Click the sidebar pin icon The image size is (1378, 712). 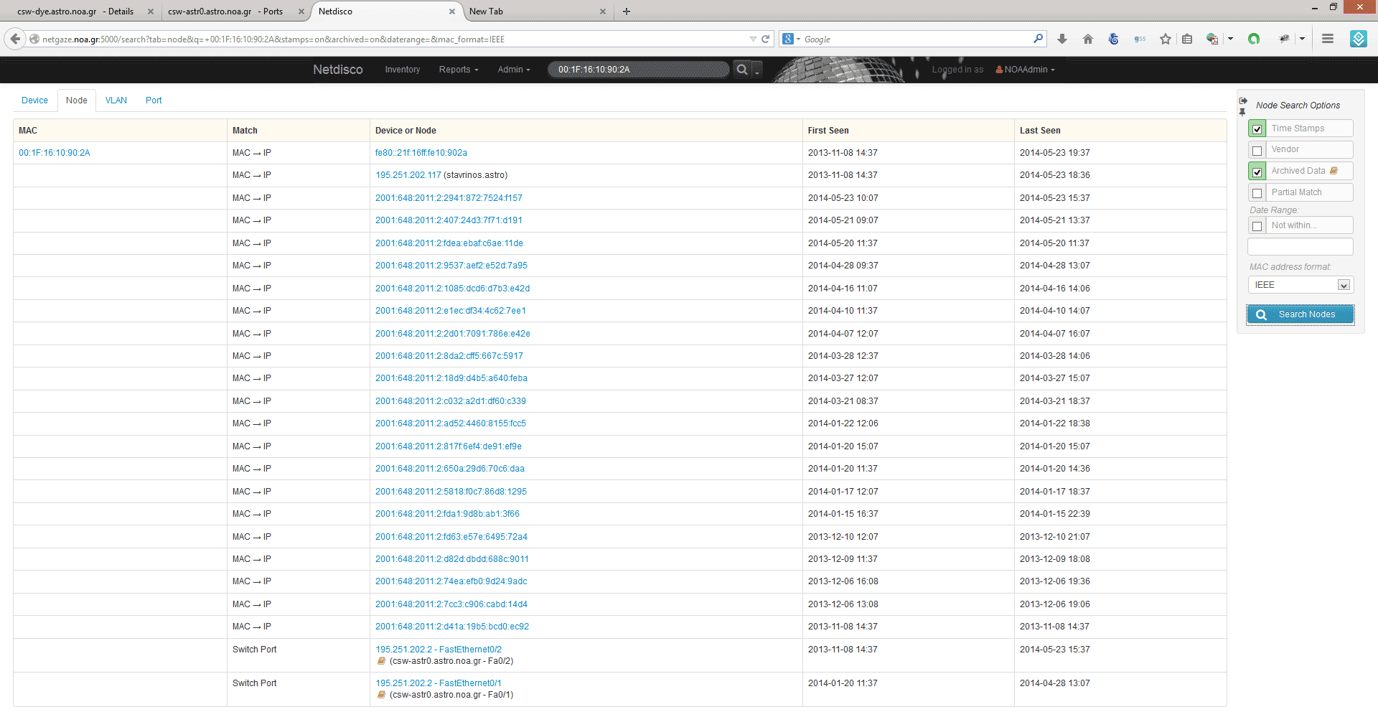tap(1242, 112)
